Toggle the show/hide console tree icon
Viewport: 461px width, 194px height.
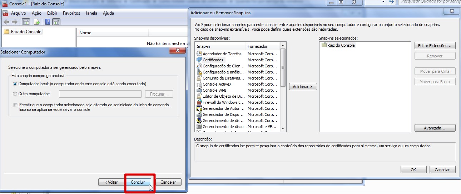tap(26, 22)
